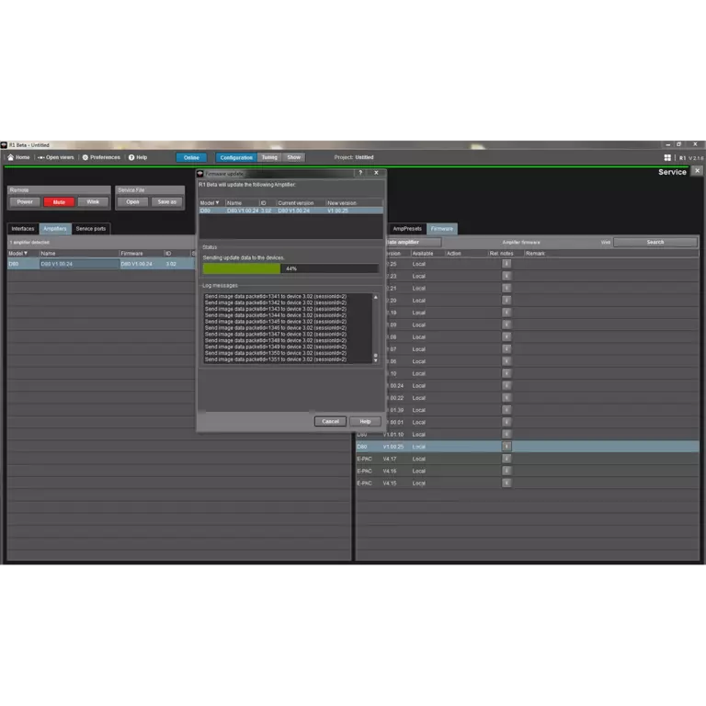
Task: Open release notes for the version ending 01.39
Action: pos(507,410)
